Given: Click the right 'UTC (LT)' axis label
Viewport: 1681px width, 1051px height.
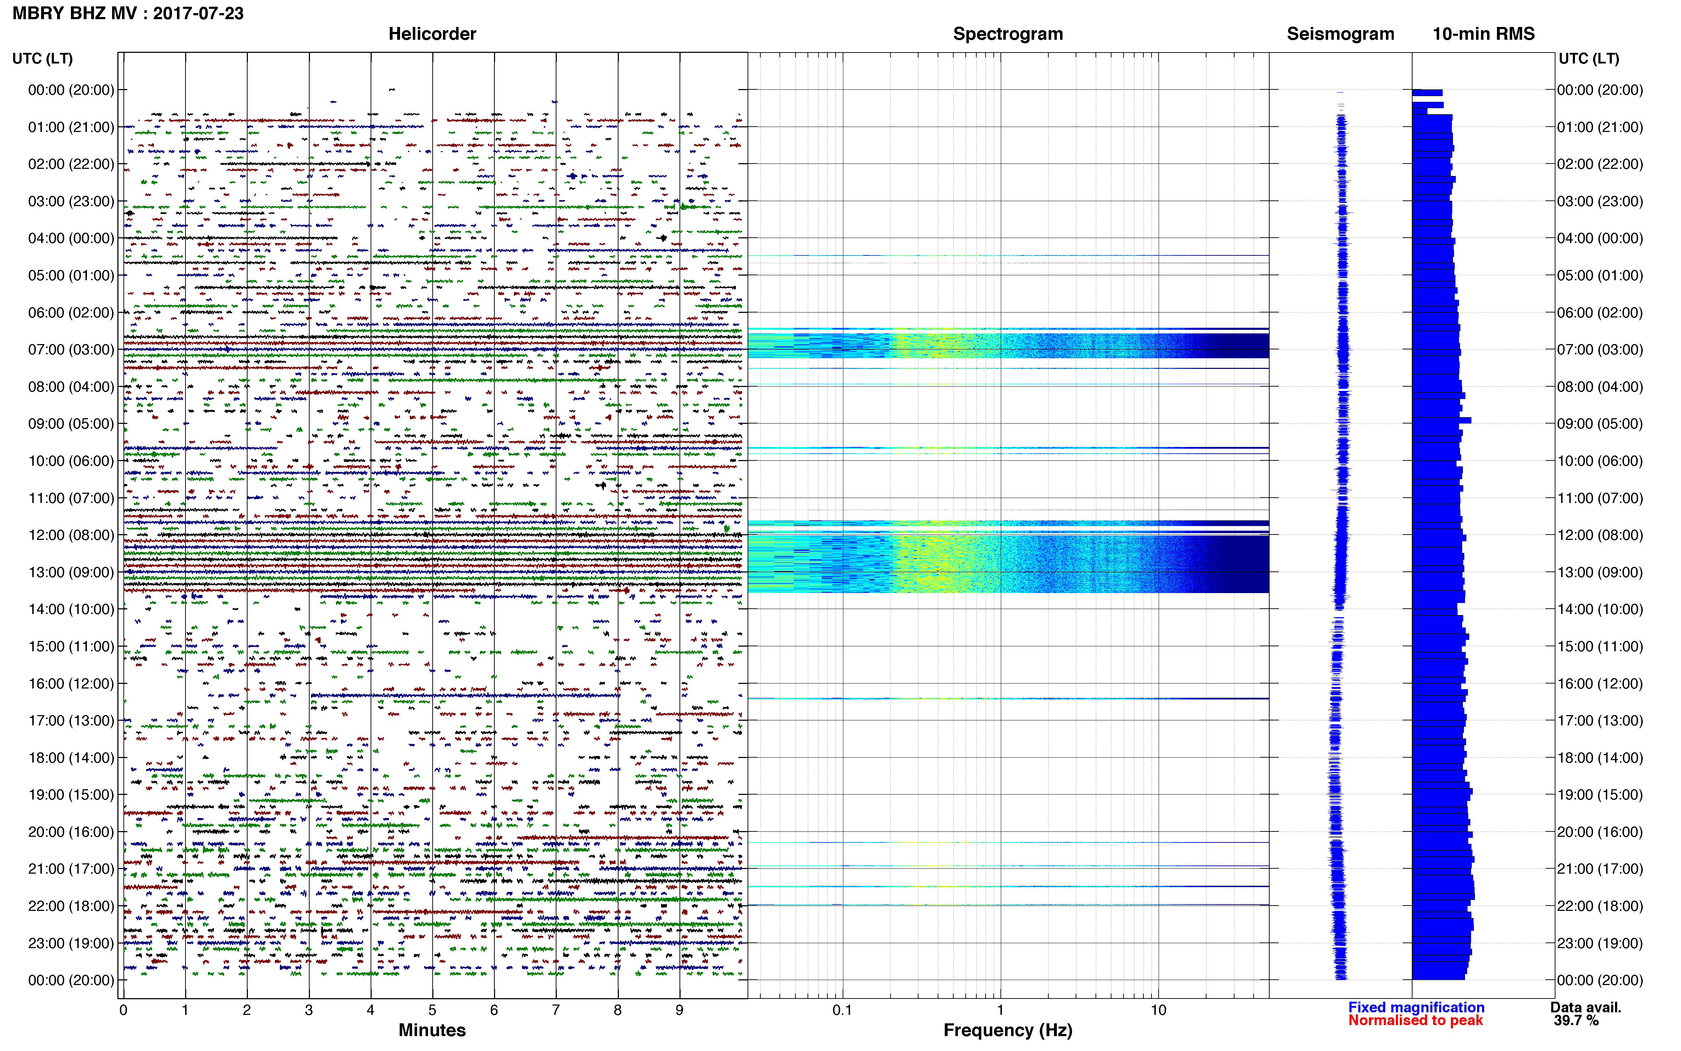Looking at the screenshot, I should point(1588,59).
